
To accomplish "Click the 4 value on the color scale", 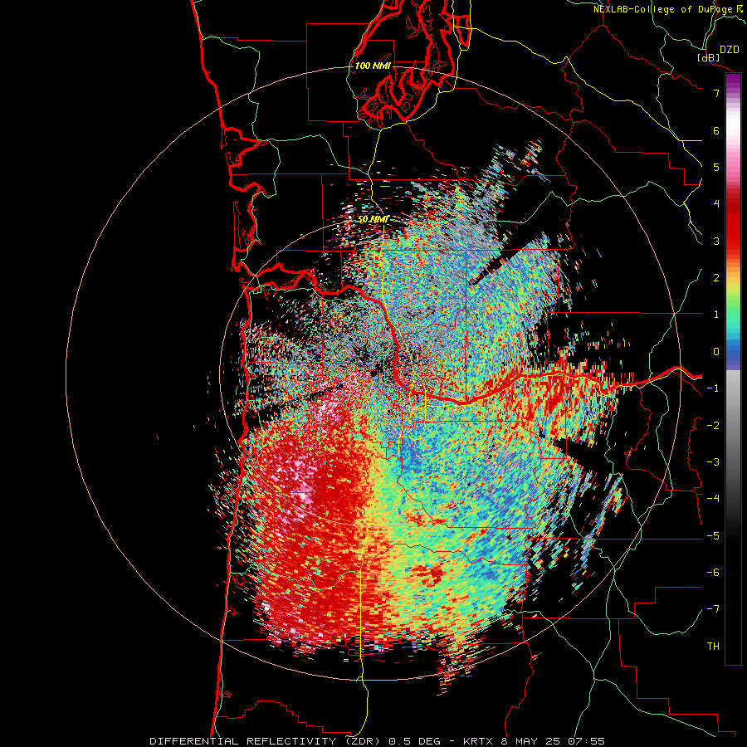I will [716, 204].
